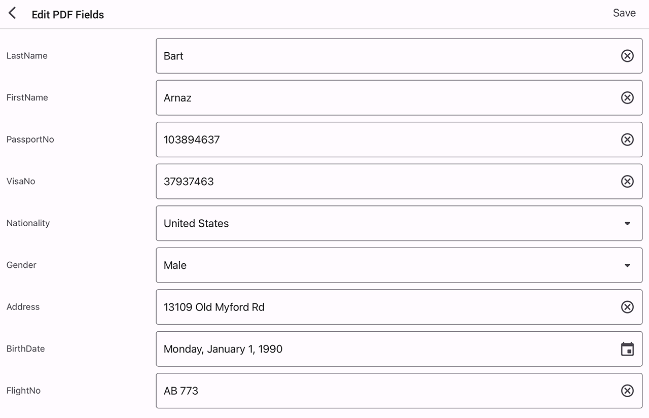Navigate back with the back arrow
Viewport: 649px width, 418px height.
click(12, 13)
